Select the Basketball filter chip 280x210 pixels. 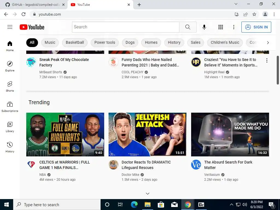75,42
